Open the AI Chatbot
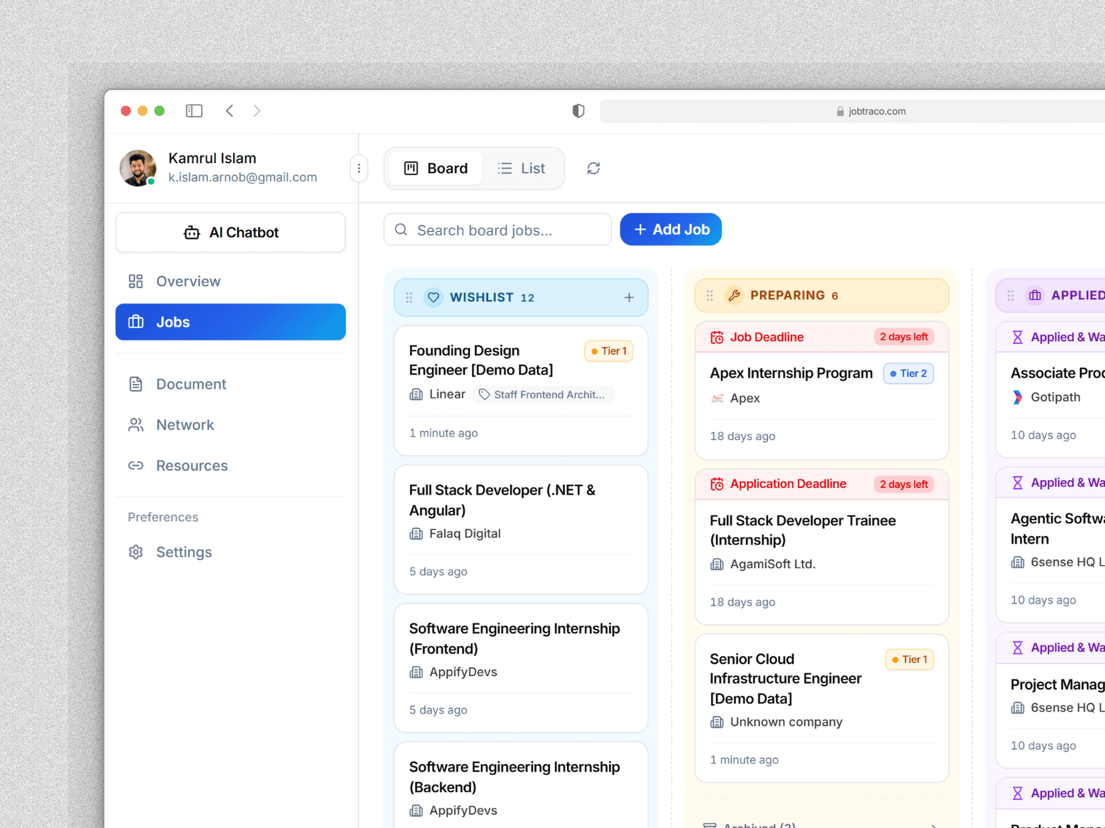 click(231, 232)
